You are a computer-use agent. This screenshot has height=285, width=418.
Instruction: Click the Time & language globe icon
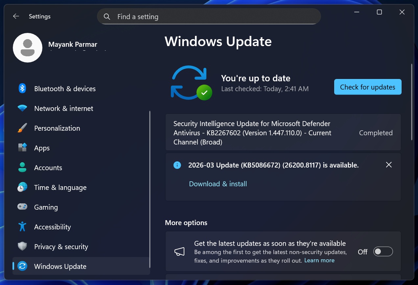22,187
